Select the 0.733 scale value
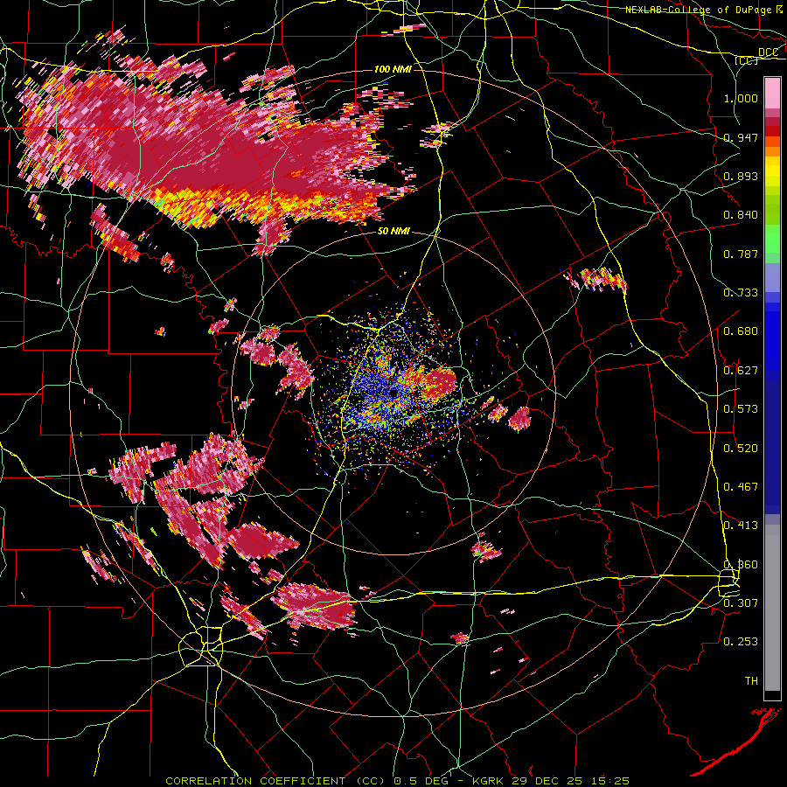The height and width of the screenshot is (787, 787). [741, 293]
